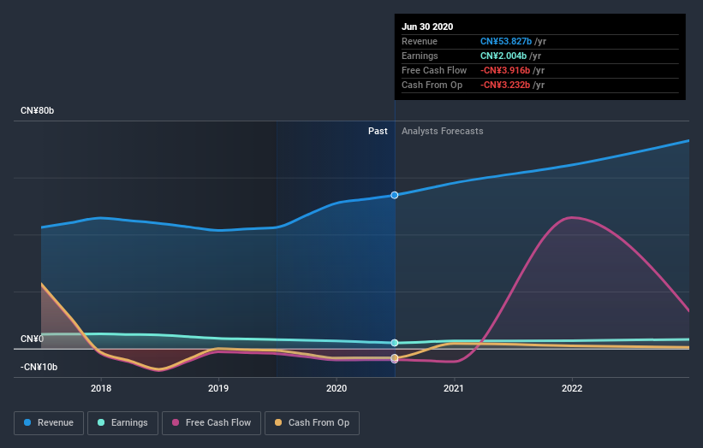The width and height of the screenshot is (703, 448).
Task: Click the Free Cash Flow label in tooltip
Action: 434,70
